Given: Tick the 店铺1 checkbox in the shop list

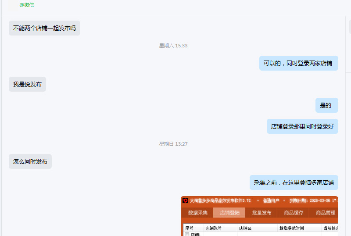Looking at the screenshot, I should (187, 235).
